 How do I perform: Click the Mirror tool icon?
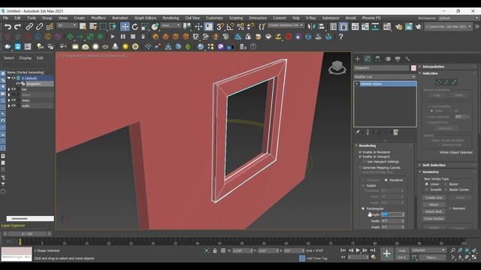click(x=311, y=27)
